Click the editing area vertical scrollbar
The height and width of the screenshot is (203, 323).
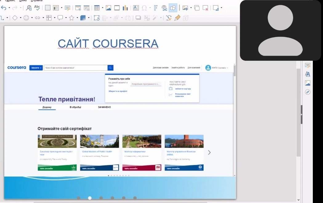point(298,113)
